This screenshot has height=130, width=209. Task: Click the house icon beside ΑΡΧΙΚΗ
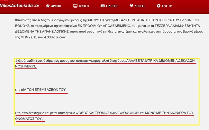48,6
